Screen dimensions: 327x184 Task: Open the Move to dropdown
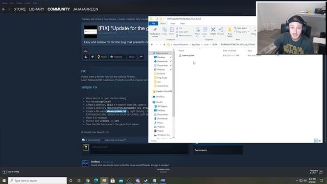coord(197,32)
